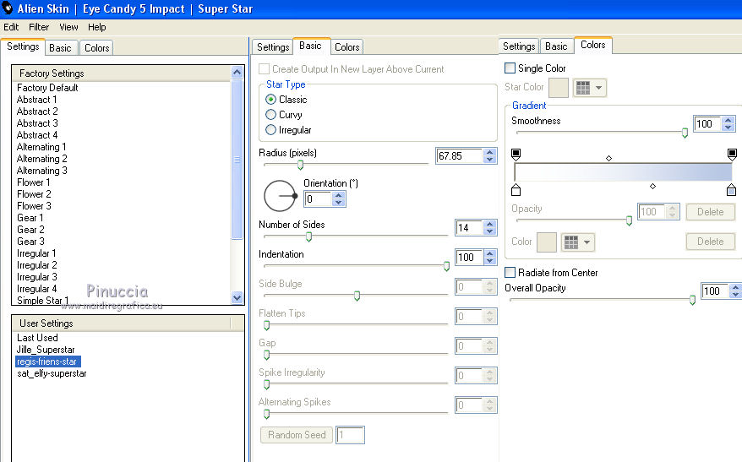Click the Indentation slider handle
742x462 pixels.
tap(446, 266)
